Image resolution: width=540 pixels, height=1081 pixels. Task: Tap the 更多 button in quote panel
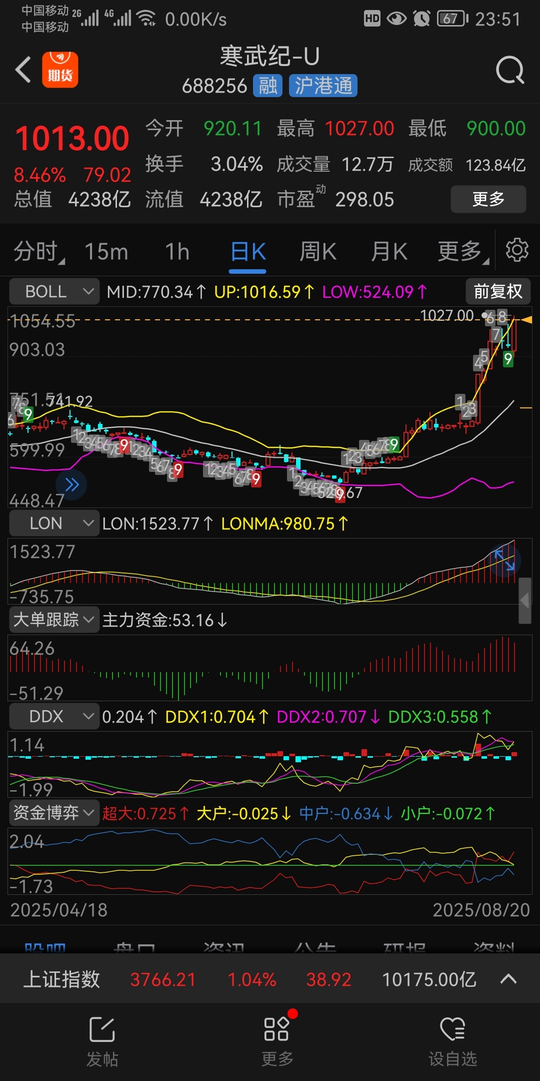[488, 199]
